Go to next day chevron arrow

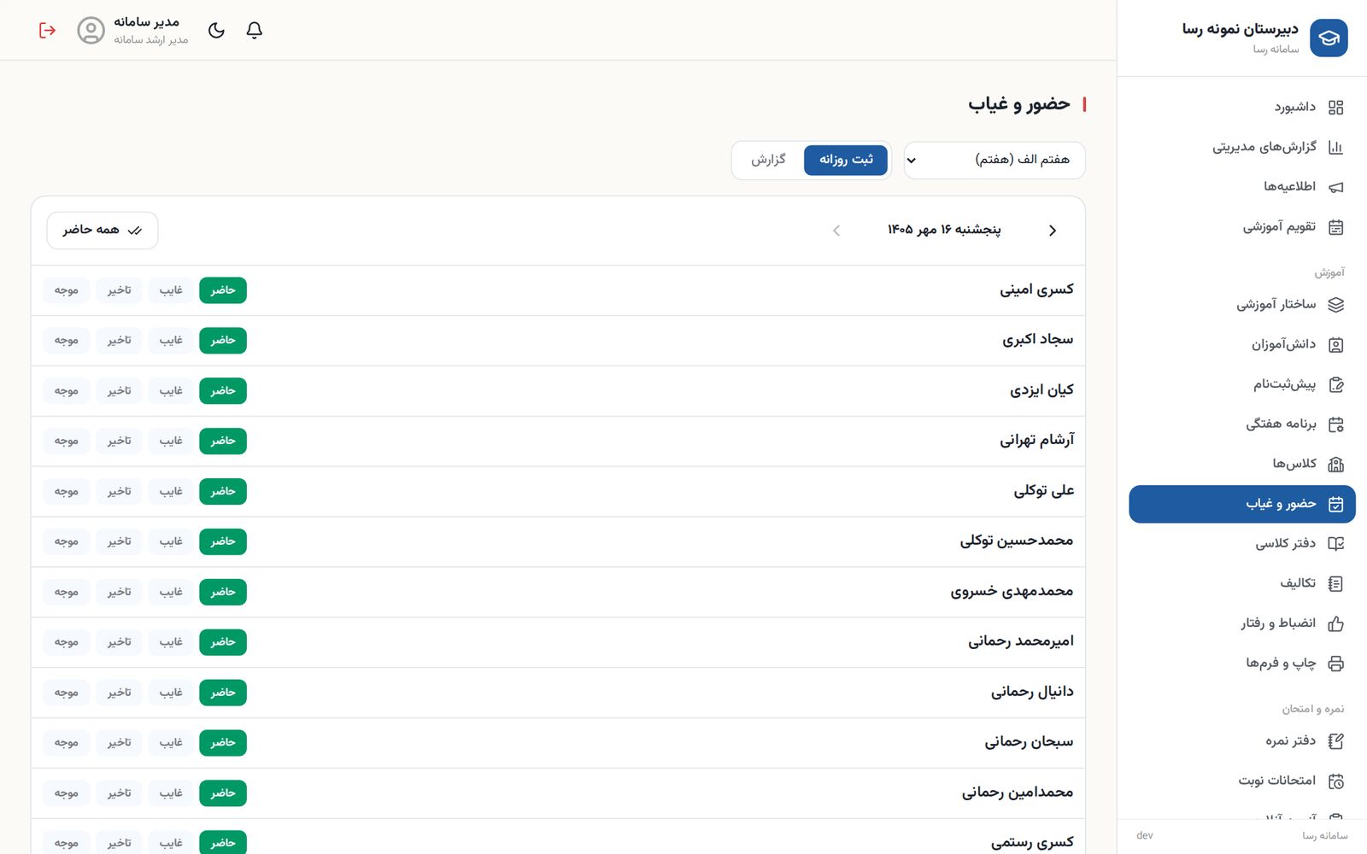836,231
